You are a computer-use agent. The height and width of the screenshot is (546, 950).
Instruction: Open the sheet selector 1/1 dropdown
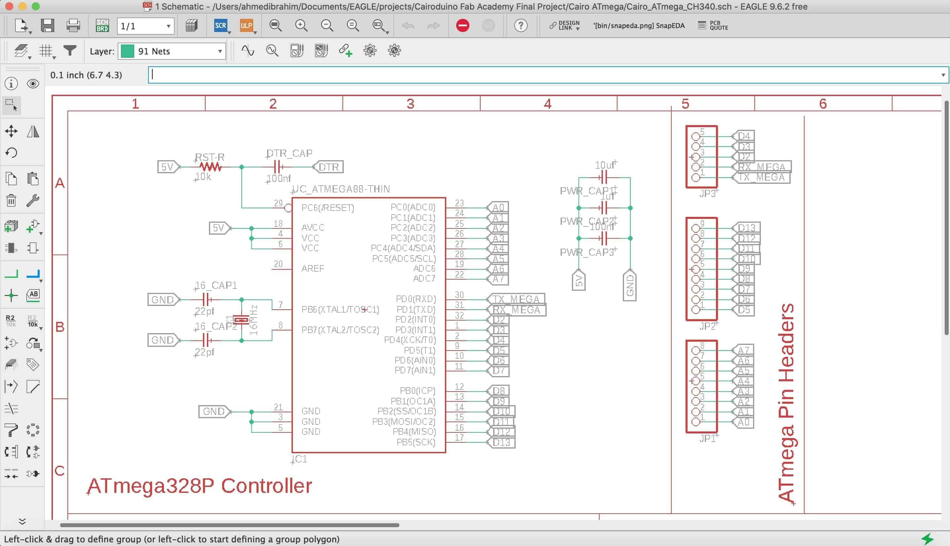pos(146,26)
